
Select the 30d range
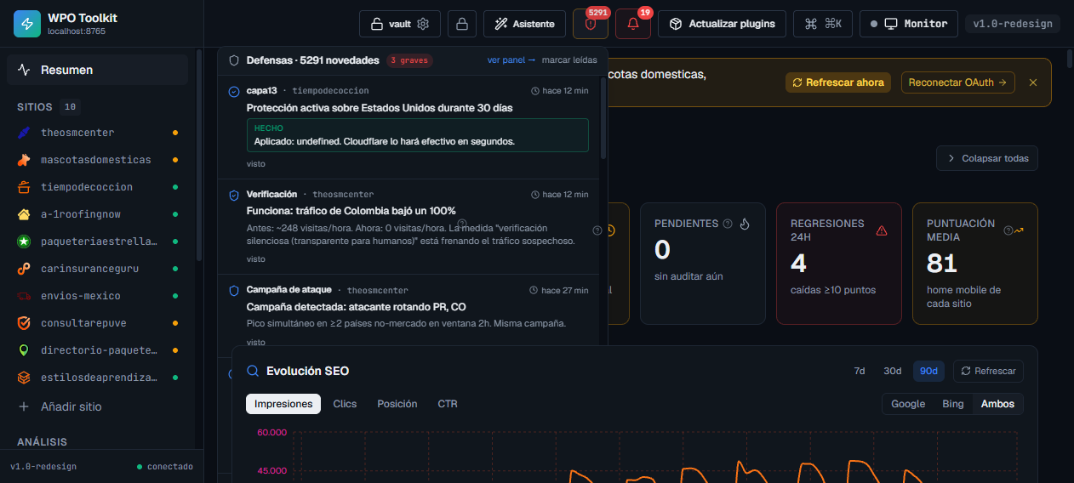pos(892,371)
